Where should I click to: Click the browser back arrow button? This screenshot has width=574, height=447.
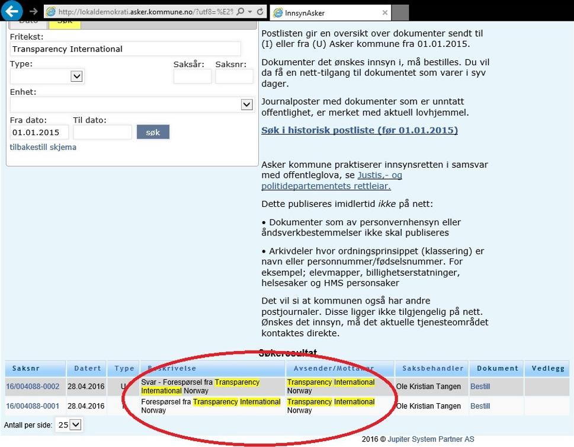[x=12, y=11]
